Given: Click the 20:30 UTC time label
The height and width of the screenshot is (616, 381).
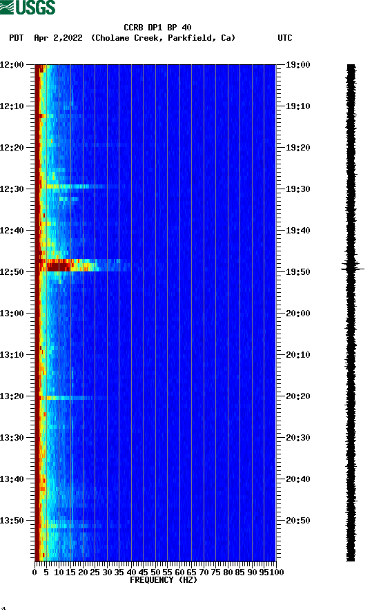Looking at the screenshot, I should (x=297, y=438).
